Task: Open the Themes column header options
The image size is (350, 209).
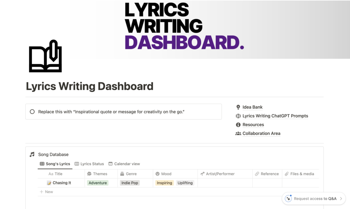Action: pos(101,174)
